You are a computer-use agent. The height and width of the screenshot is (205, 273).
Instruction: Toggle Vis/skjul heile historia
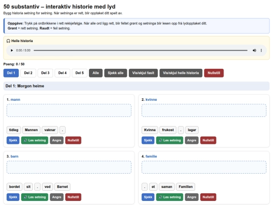coord(181,73)
